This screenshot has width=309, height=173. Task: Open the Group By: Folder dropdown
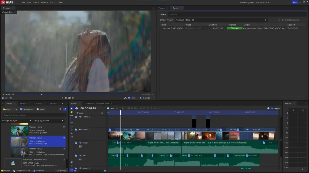(48, 121)
